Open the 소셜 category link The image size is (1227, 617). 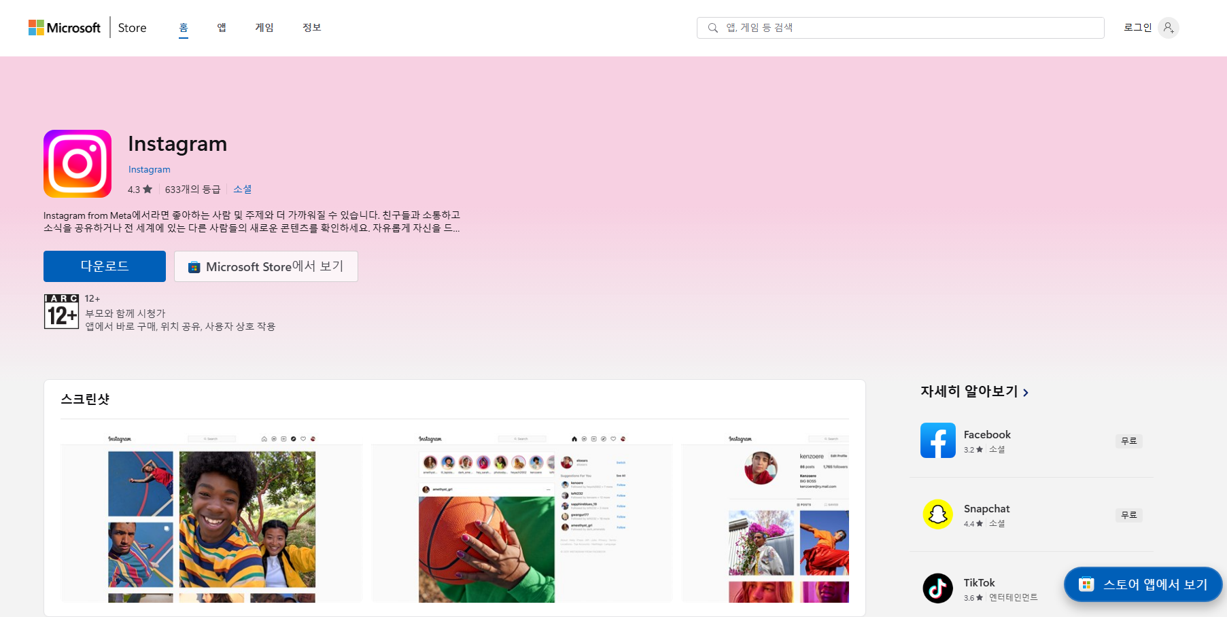pos(243,189)
